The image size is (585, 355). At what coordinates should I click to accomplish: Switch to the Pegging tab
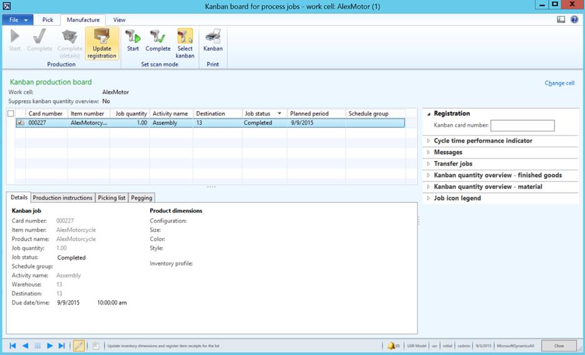coord(141,198)
